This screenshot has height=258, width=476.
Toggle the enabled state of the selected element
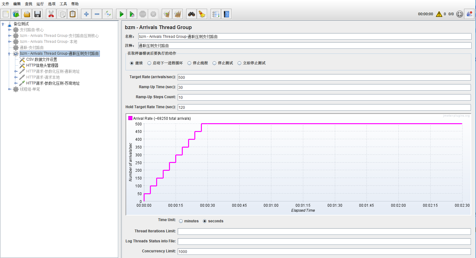click(108, 14)
